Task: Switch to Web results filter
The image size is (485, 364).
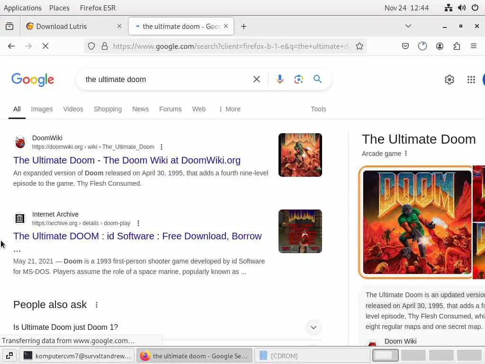Action: pos(198,109)
